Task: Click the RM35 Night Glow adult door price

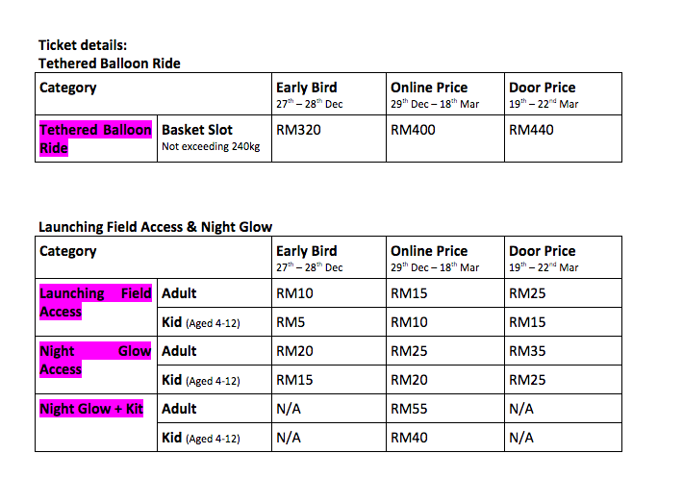Action: point(527,350)
